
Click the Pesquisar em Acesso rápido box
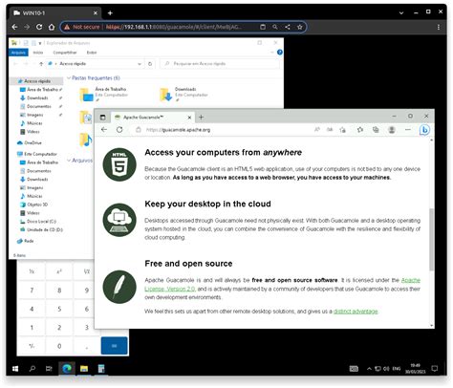tap(220, 64)
